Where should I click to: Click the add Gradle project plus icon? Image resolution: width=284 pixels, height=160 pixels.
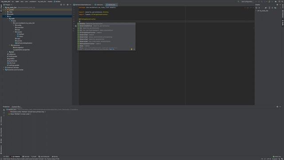click(259, 8)
